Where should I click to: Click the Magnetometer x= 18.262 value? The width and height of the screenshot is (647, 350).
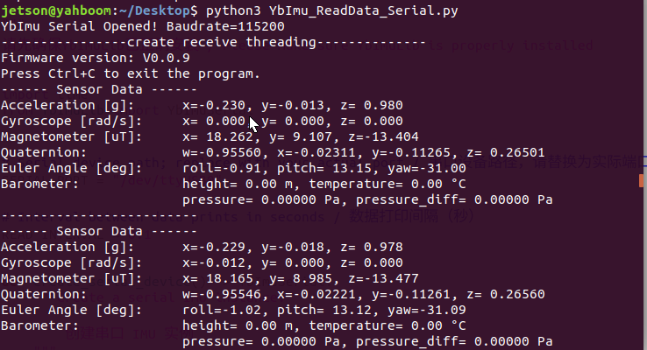tap(217, 136)
